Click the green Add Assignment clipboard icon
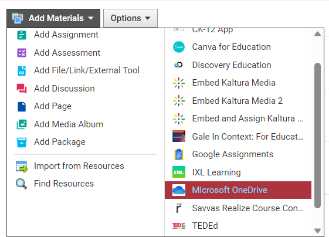 point(22,35)
